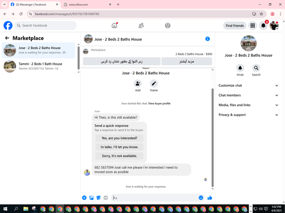This screenshot has width=285, height=213.
Task: Send quick reply In talks. I'll let you know.
Action: point(119,147)
